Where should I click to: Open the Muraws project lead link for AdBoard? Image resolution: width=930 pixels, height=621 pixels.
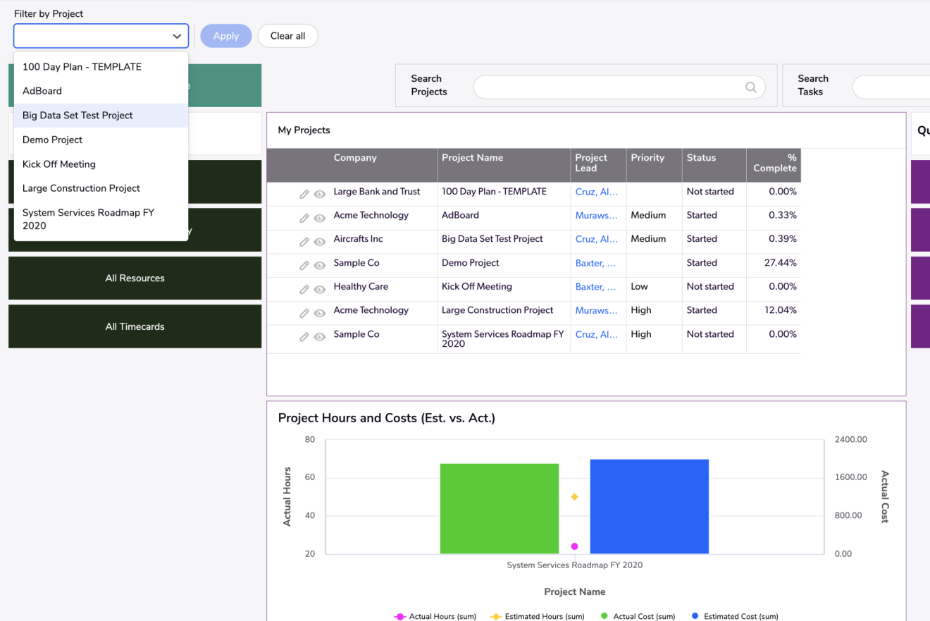tap(597, 216)
